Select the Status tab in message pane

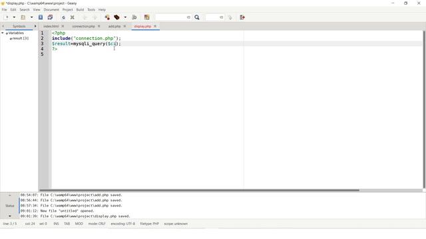pyautogui.click(x=9, y=206)
